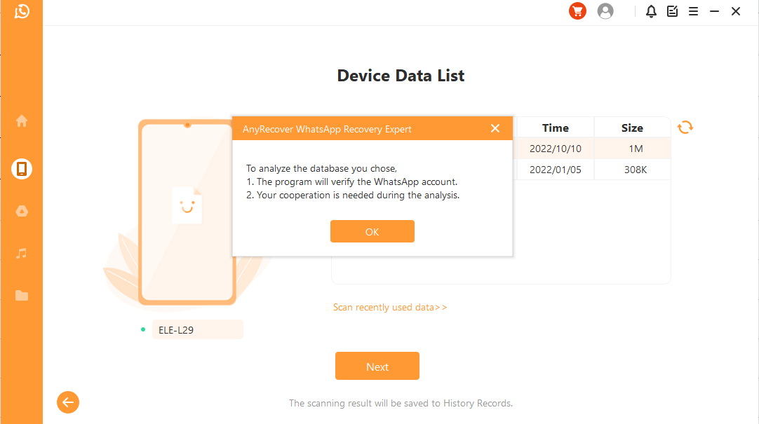Click the shopping cart purchase icon
The image size is (759, 424).
coord(577,11)
